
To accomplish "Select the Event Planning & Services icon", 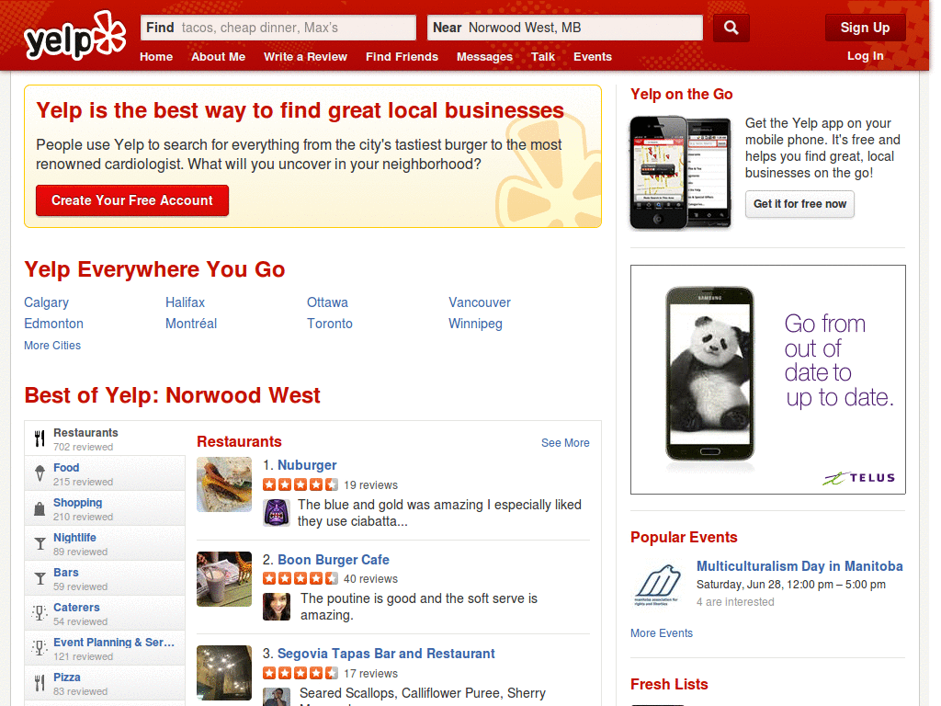I will (x=40, y=648).
